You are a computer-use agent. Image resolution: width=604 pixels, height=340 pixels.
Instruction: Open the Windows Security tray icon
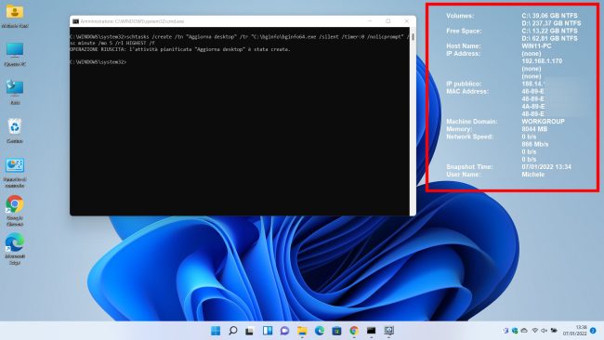pyautogui.click(x=515, y=331)
